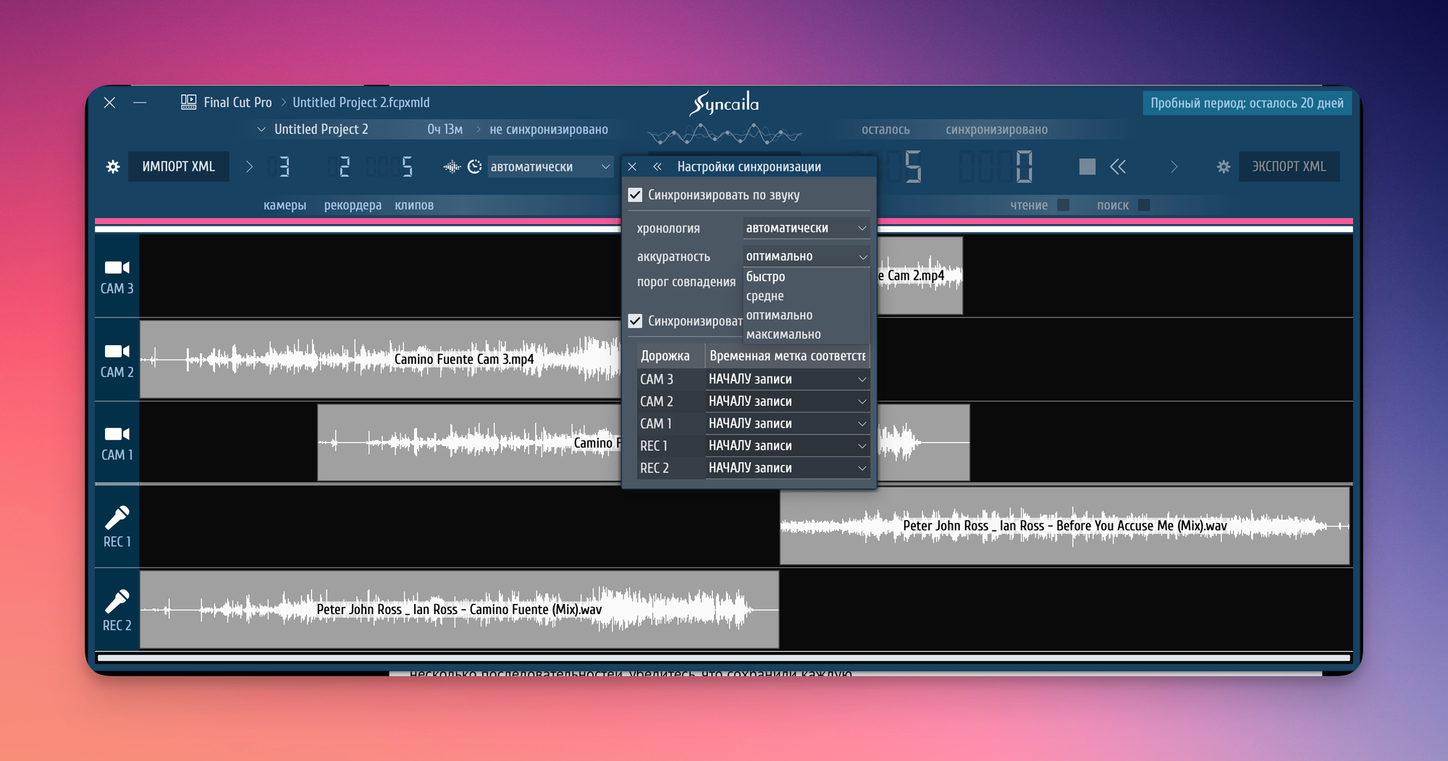The width and height of the screenshot is (1448, 761).
Task: Toggle the поиск indicator box
Action: 1144,205
